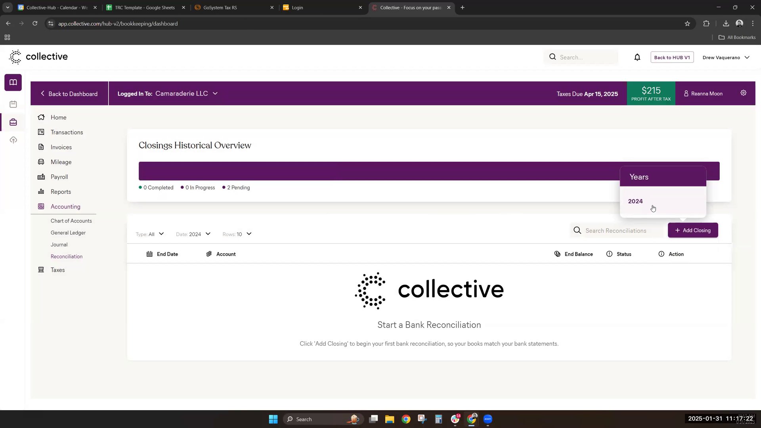Open Chart of Accounts in sidebar
This screenshot has height=428, width=761.
coord(71,221)
